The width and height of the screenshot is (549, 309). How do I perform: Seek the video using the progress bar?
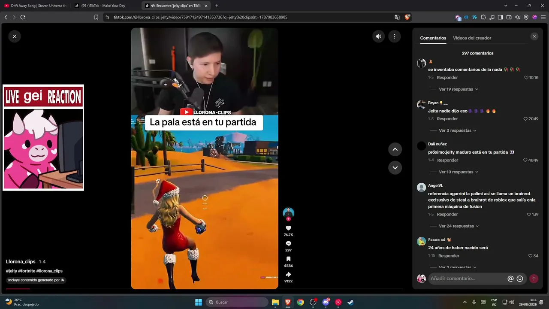[x=204, y=289]
